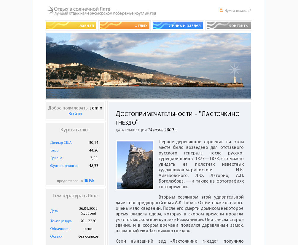Image resolution: width=298 pixels, height=245 pixels.
Task: Click the 'Осадки' precipitation link
Action: 56,236
